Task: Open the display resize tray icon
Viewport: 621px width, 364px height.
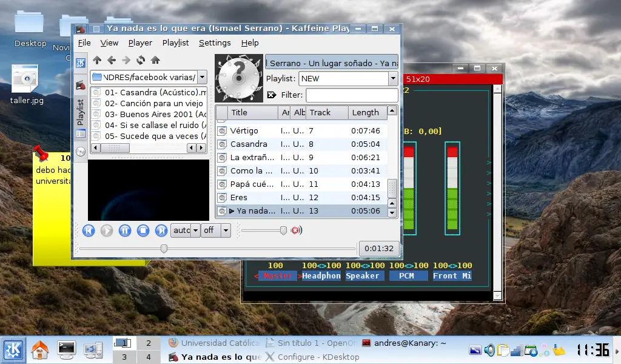Action: tap(475, 350)
